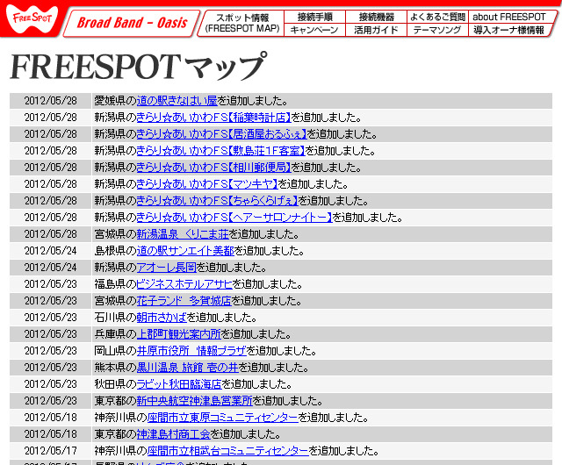Click the FreeSpot logo

coord(32,18)
